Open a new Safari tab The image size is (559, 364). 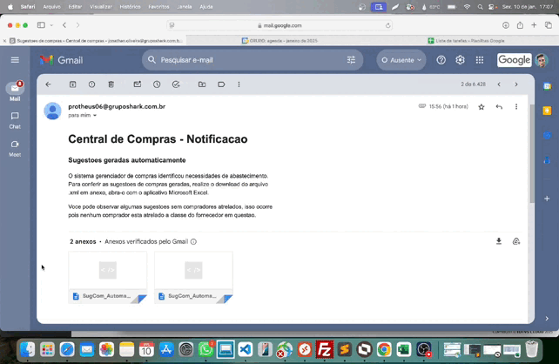tap(534, 25)
